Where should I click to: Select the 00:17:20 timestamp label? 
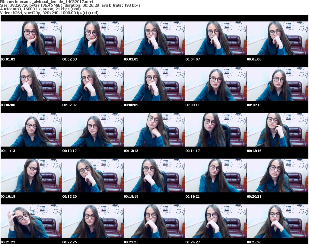click(x=70, y=196)
